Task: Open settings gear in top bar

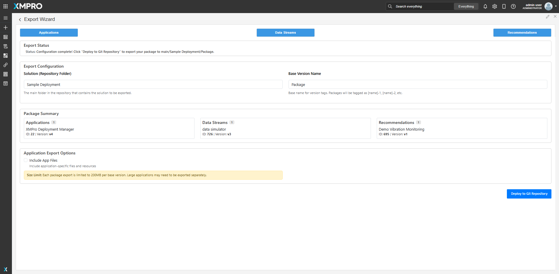Action: coord(495,6)
